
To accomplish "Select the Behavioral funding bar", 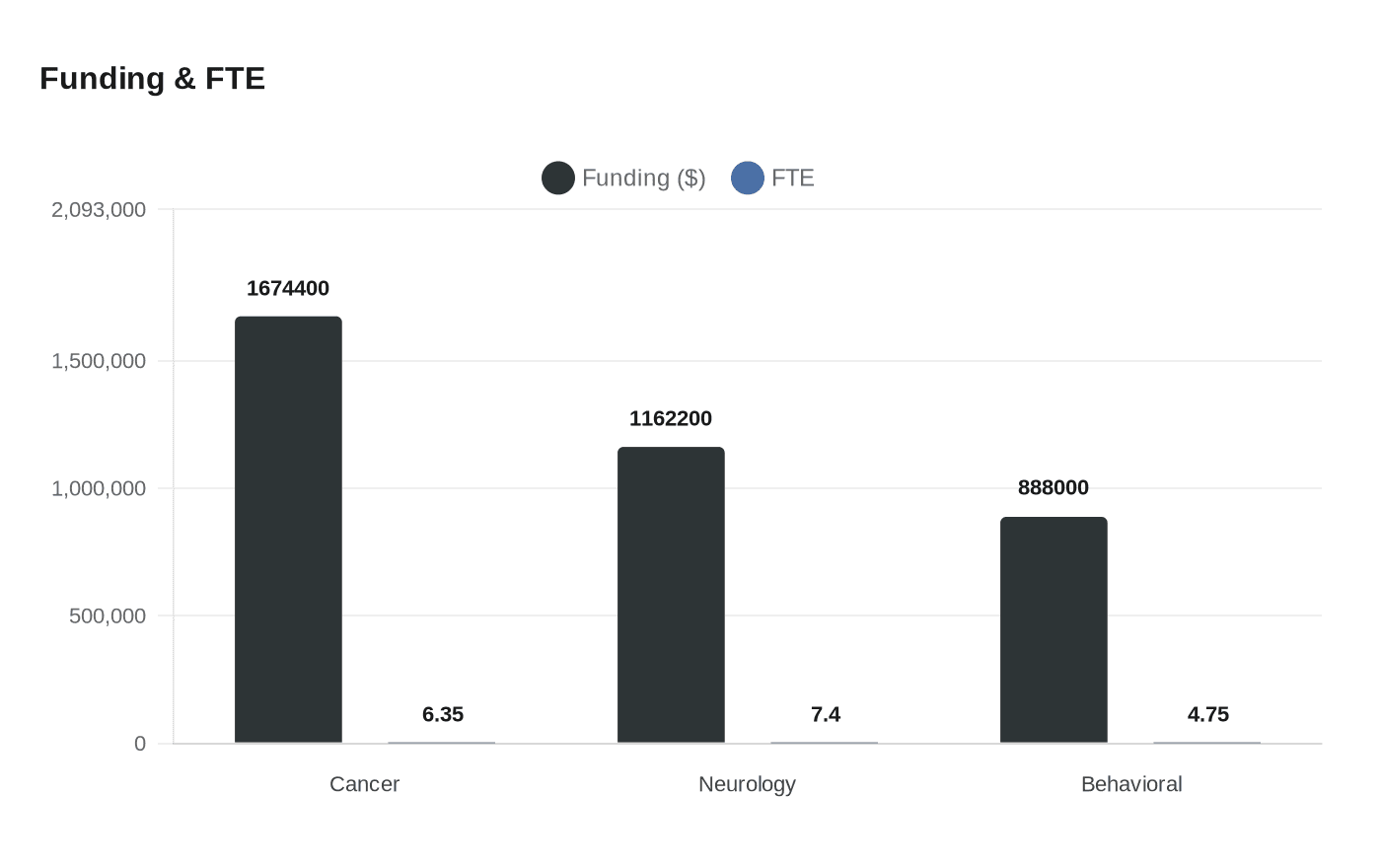I will click(1054, 629).
